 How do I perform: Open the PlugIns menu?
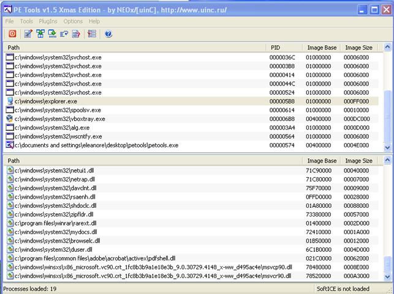coord(48,21)
